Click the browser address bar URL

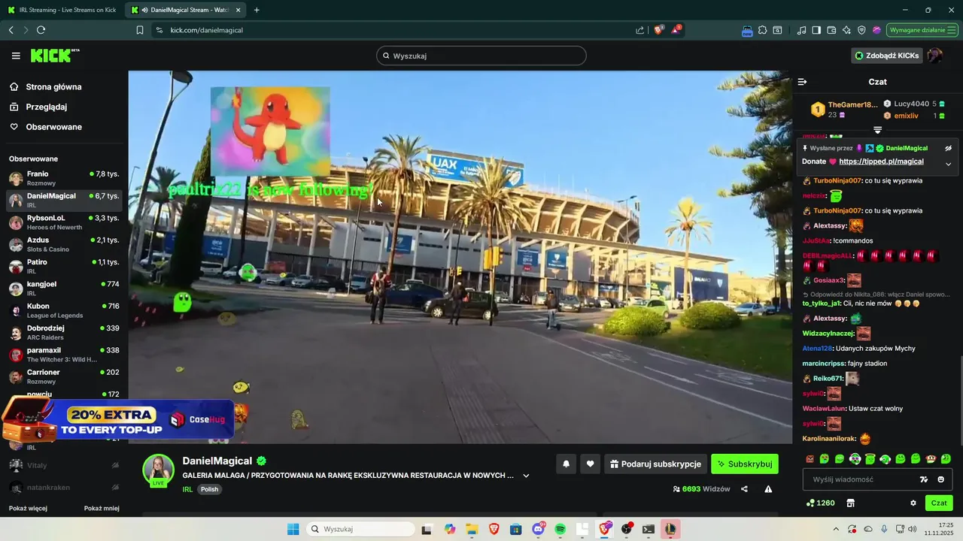[x=207, y=30]
